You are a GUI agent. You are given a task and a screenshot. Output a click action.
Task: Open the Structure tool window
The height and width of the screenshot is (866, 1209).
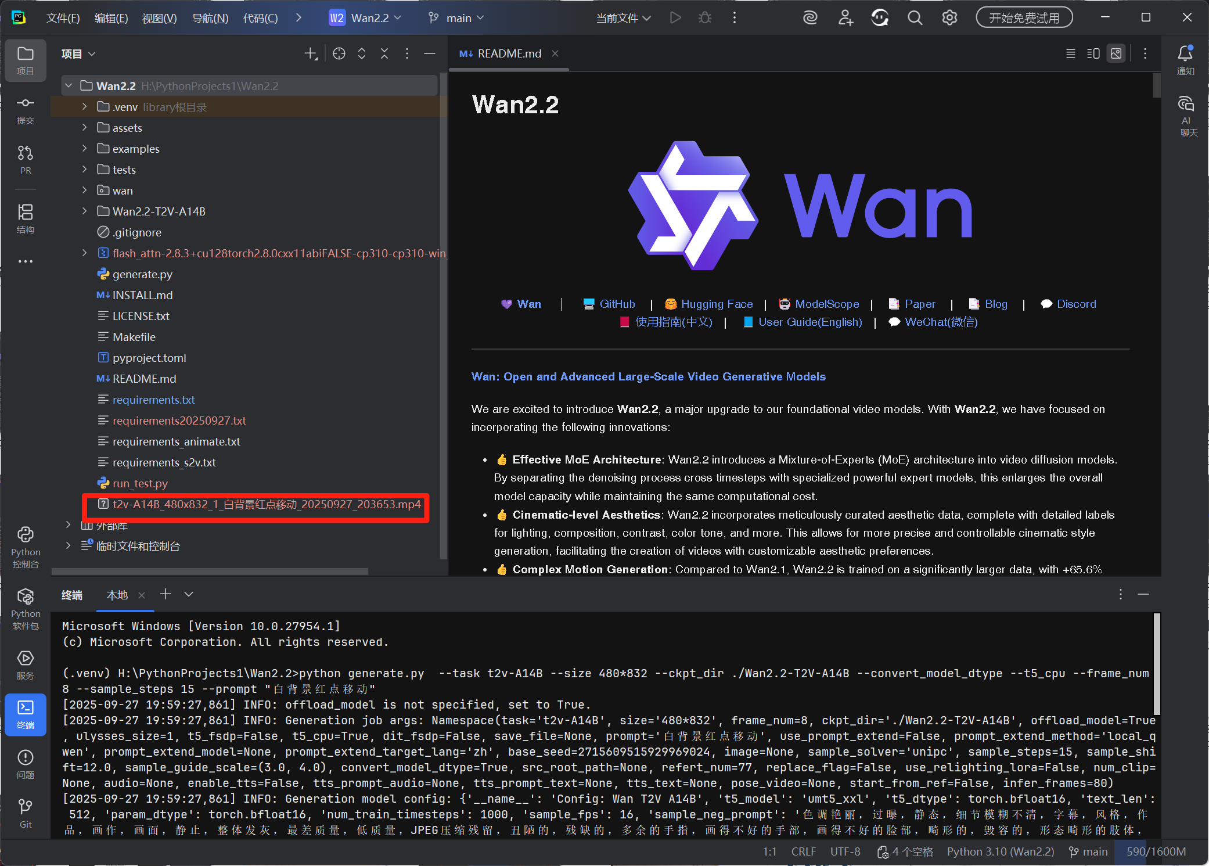[26, 218]
